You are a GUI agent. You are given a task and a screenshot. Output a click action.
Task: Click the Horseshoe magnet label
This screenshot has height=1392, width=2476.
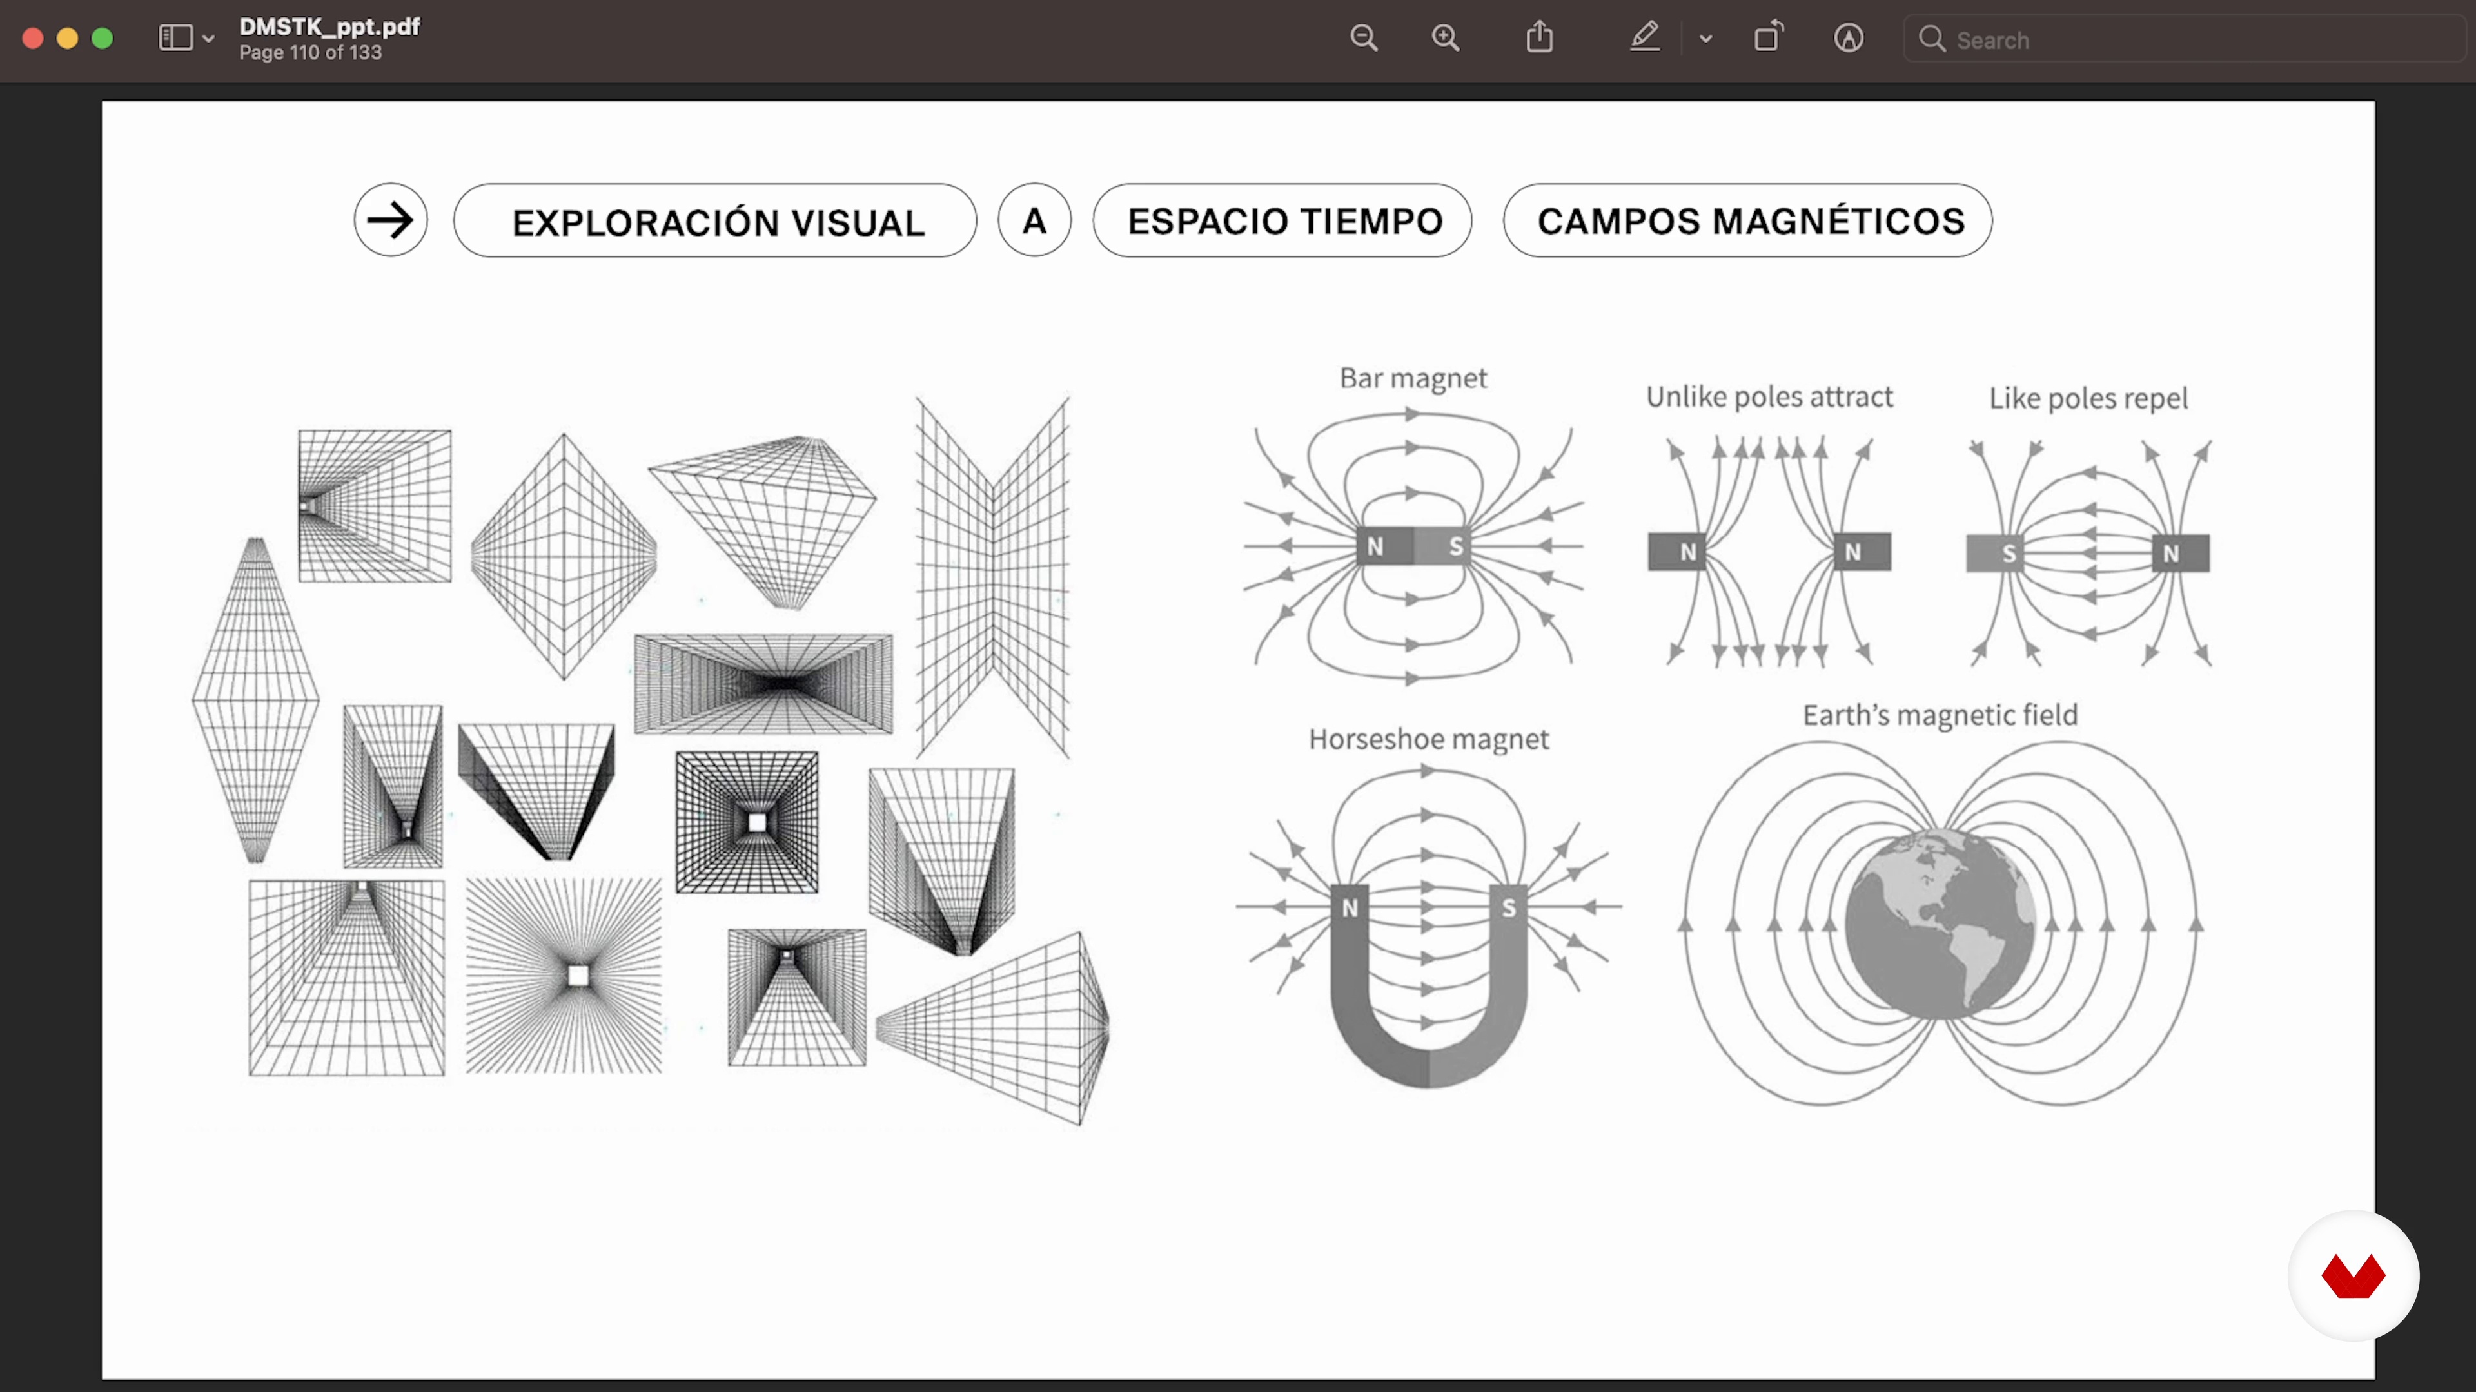click(1428, 740)
